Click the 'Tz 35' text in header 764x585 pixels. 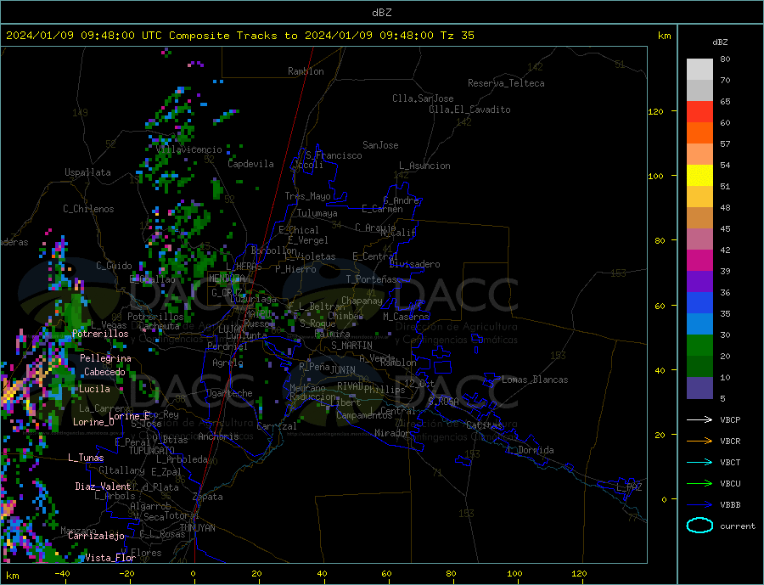457,36
